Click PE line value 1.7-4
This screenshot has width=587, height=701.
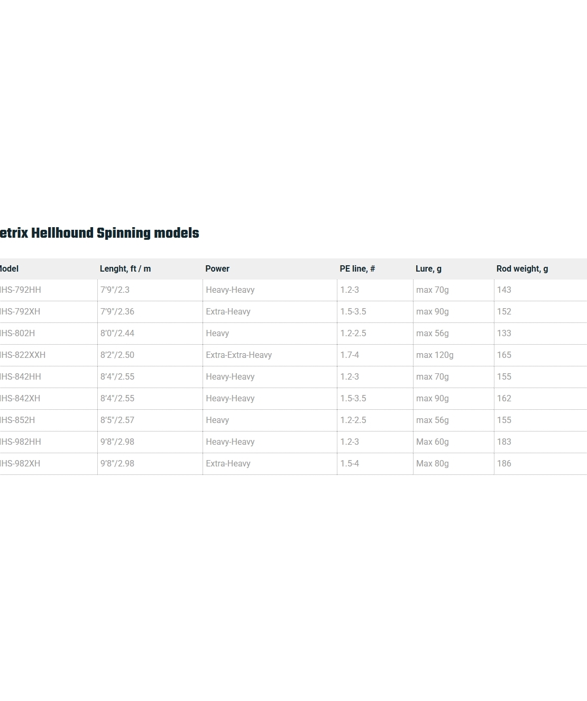350,355
